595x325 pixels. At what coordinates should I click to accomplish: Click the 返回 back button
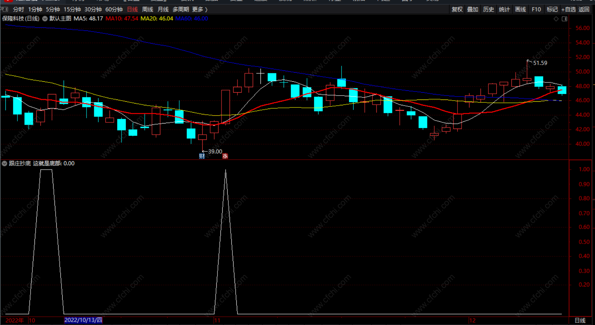tap(584, 9)
